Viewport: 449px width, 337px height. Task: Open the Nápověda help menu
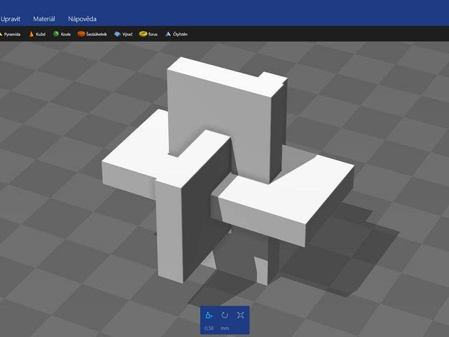click(82, 19)
